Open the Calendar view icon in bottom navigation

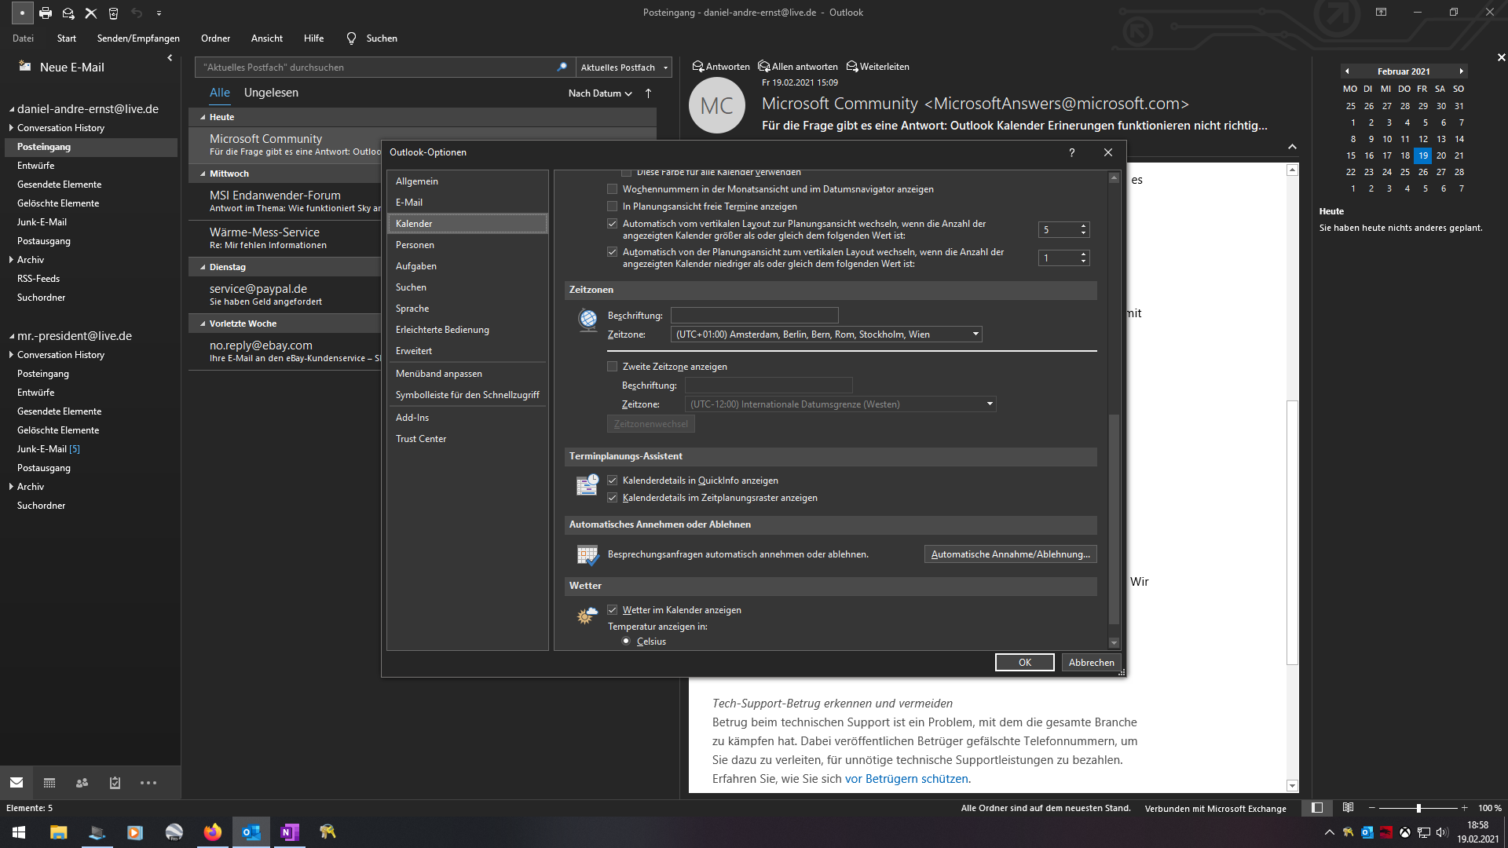coord(49,783)
